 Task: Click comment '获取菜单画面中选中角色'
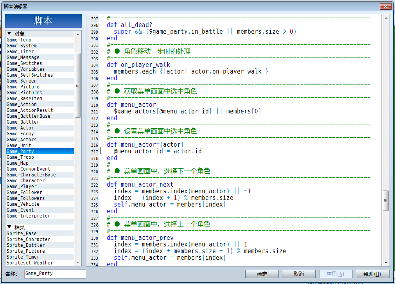tap(160, 91)
